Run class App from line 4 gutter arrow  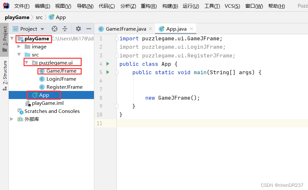tap(108, 64)
